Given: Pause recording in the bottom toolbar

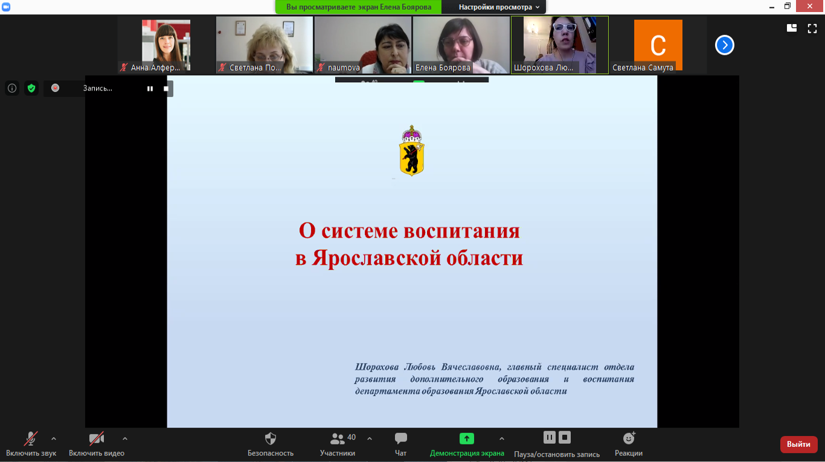Looking at the screenshot, I should click(549, 438).
